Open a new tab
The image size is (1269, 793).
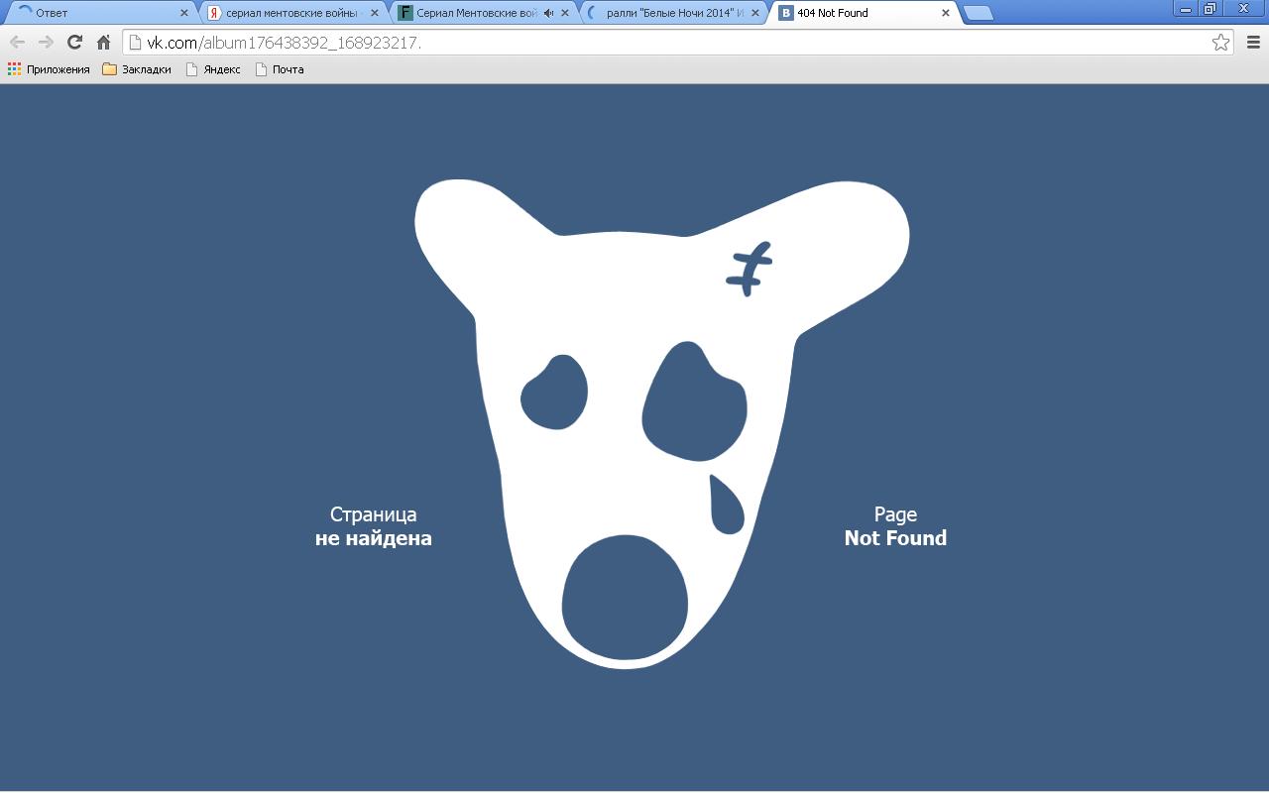click(x=978, y=13)
